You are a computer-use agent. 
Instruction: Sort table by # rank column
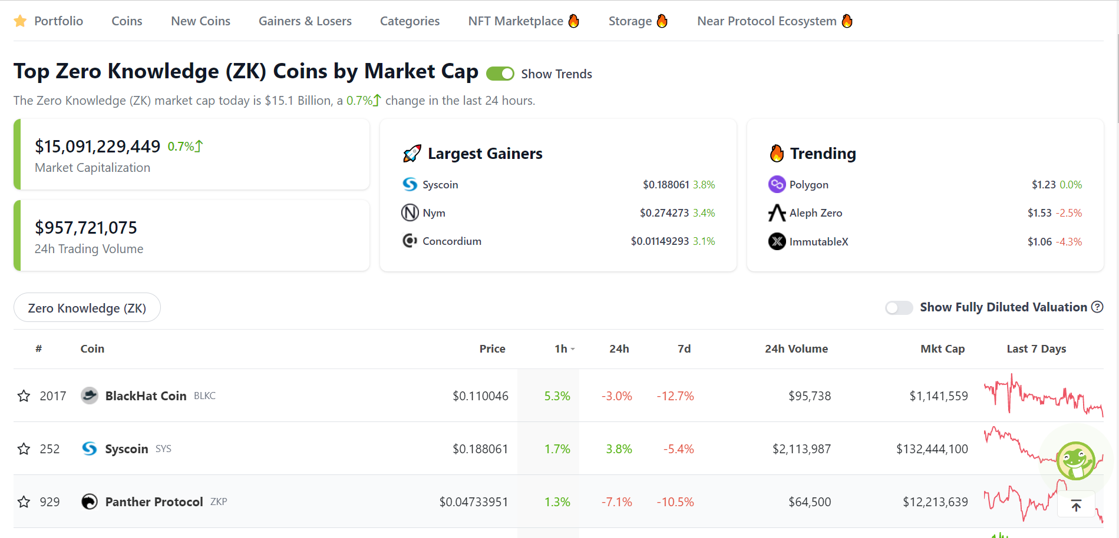pyautogui.click(x=38, y=349)
